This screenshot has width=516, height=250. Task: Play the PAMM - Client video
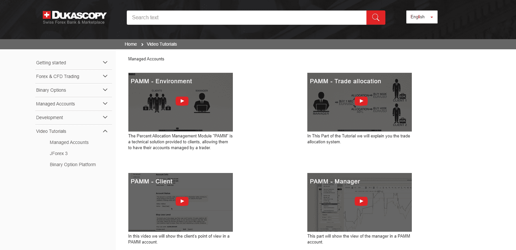(182, 201)
